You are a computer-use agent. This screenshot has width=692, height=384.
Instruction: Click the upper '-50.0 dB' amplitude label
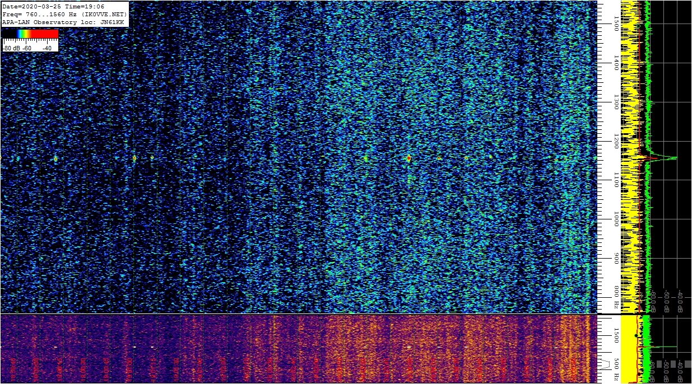(x=666, y=301)
